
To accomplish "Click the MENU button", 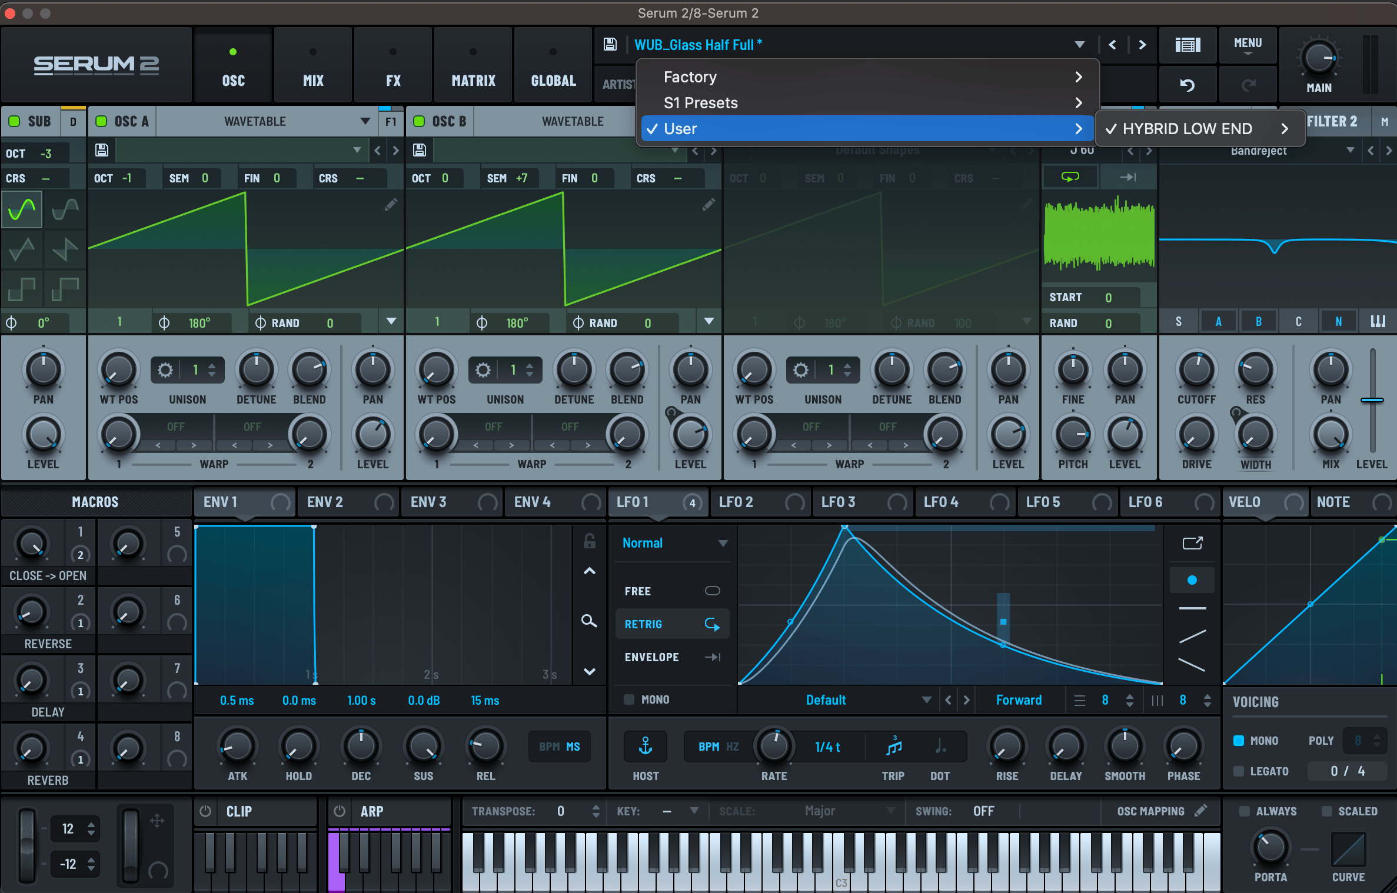I will pyautogui.click(x=1248, y=45).
